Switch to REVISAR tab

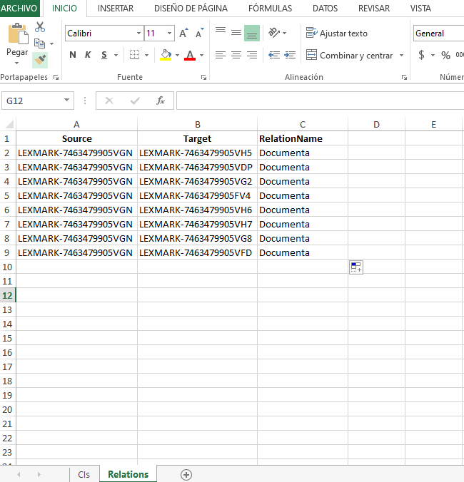pos(374,9)
